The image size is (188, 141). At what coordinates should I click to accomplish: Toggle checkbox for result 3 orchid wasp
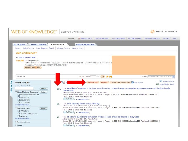57,117
